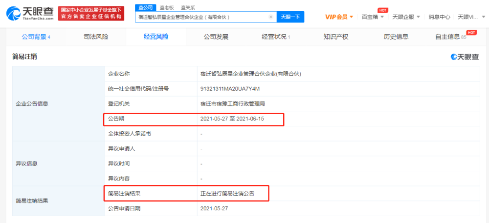Open the VIP会员 dropdown
The height and width of the screenshot is (223, 489).
(339, 17)
